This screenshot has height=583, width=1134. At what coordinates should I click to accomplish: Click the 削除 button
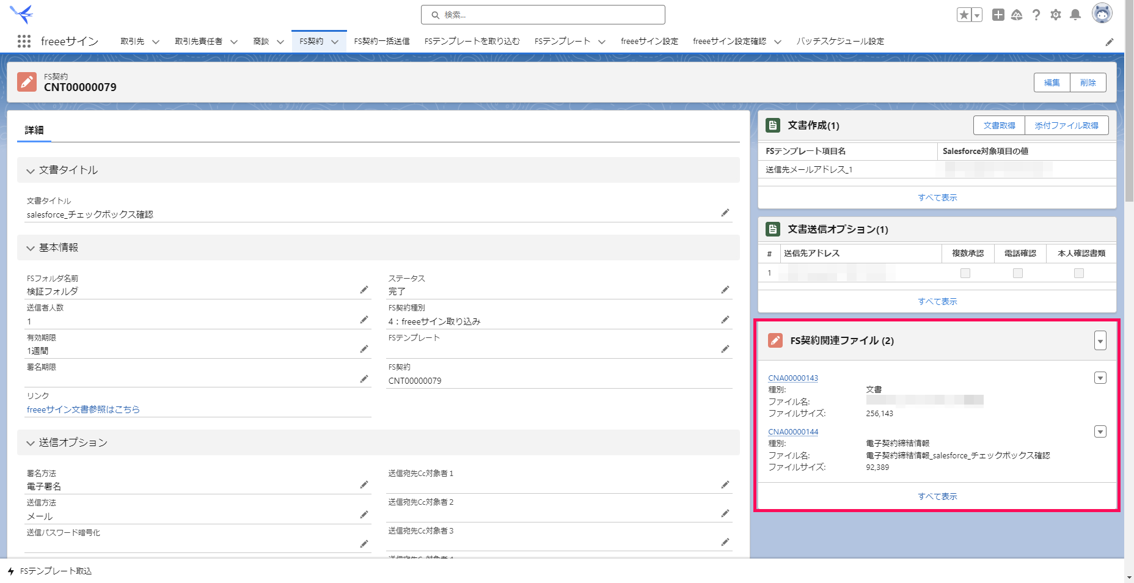[x=1088, y=82]
